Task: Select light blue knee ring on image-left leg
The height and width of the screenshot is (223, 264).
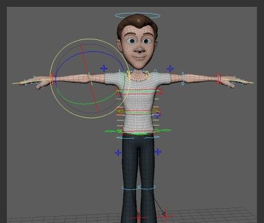Action: click(130, 188)
